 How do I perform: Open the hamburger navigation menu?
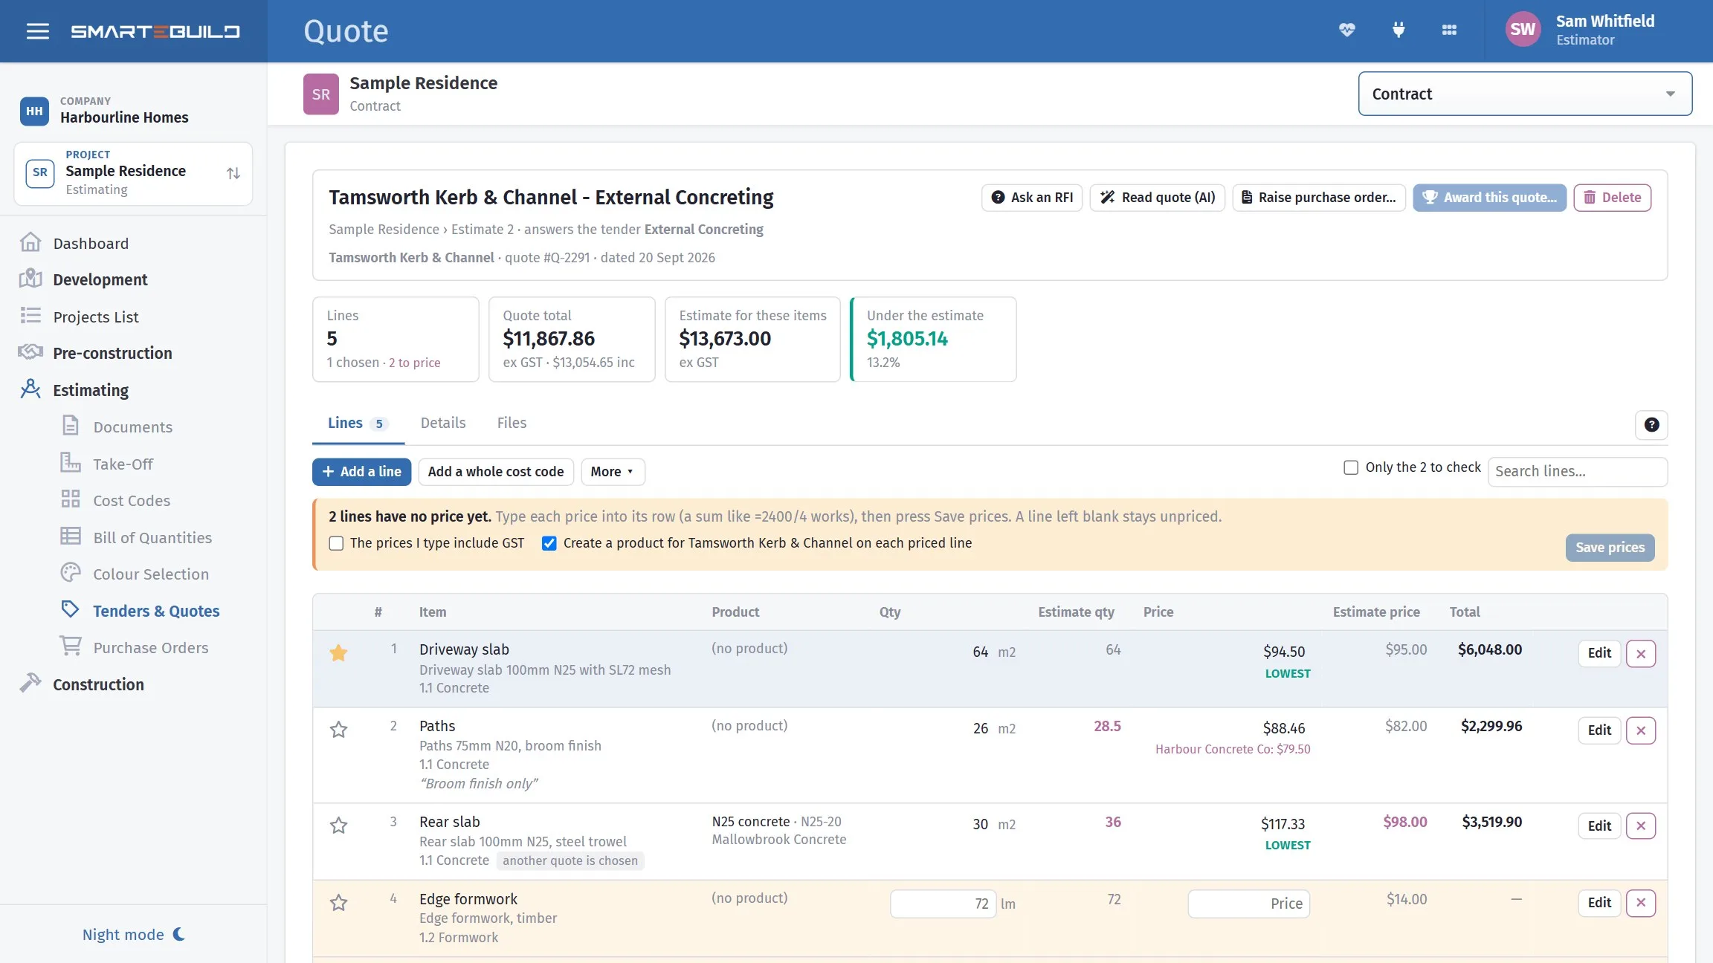pos(37,31)
